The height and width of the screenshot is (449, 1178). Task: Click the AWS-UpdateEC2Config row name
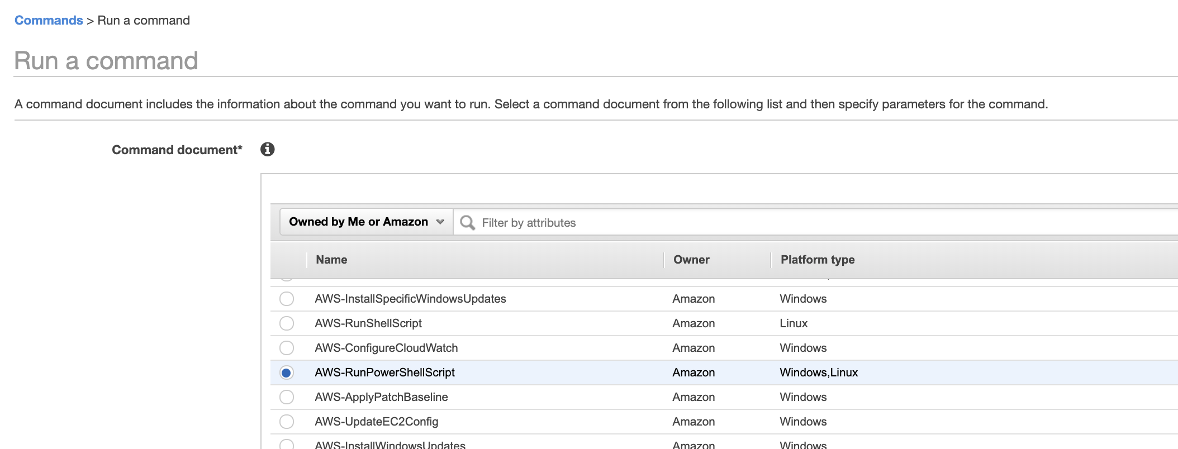[x=376, y=422]
